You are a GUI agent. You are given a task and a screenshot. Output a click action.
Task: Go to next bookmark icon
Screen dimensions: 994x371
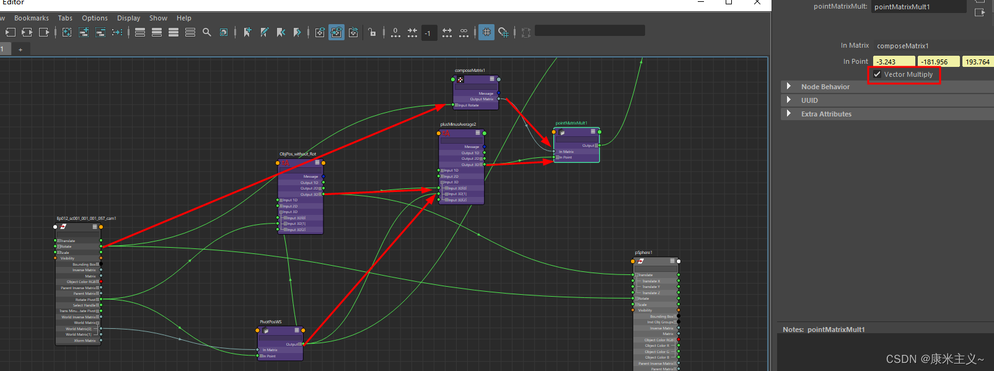[x=297, y=32]
